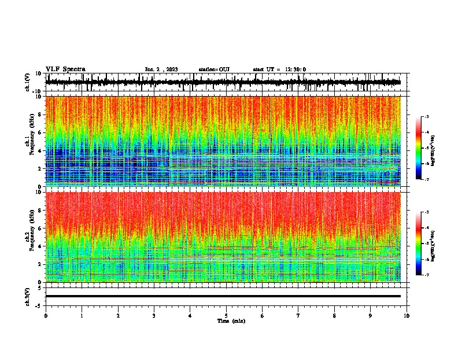This screenshot has width=458, height=354.
Task: Click the "5" tick label on Time axis
Action: [226, 316]
